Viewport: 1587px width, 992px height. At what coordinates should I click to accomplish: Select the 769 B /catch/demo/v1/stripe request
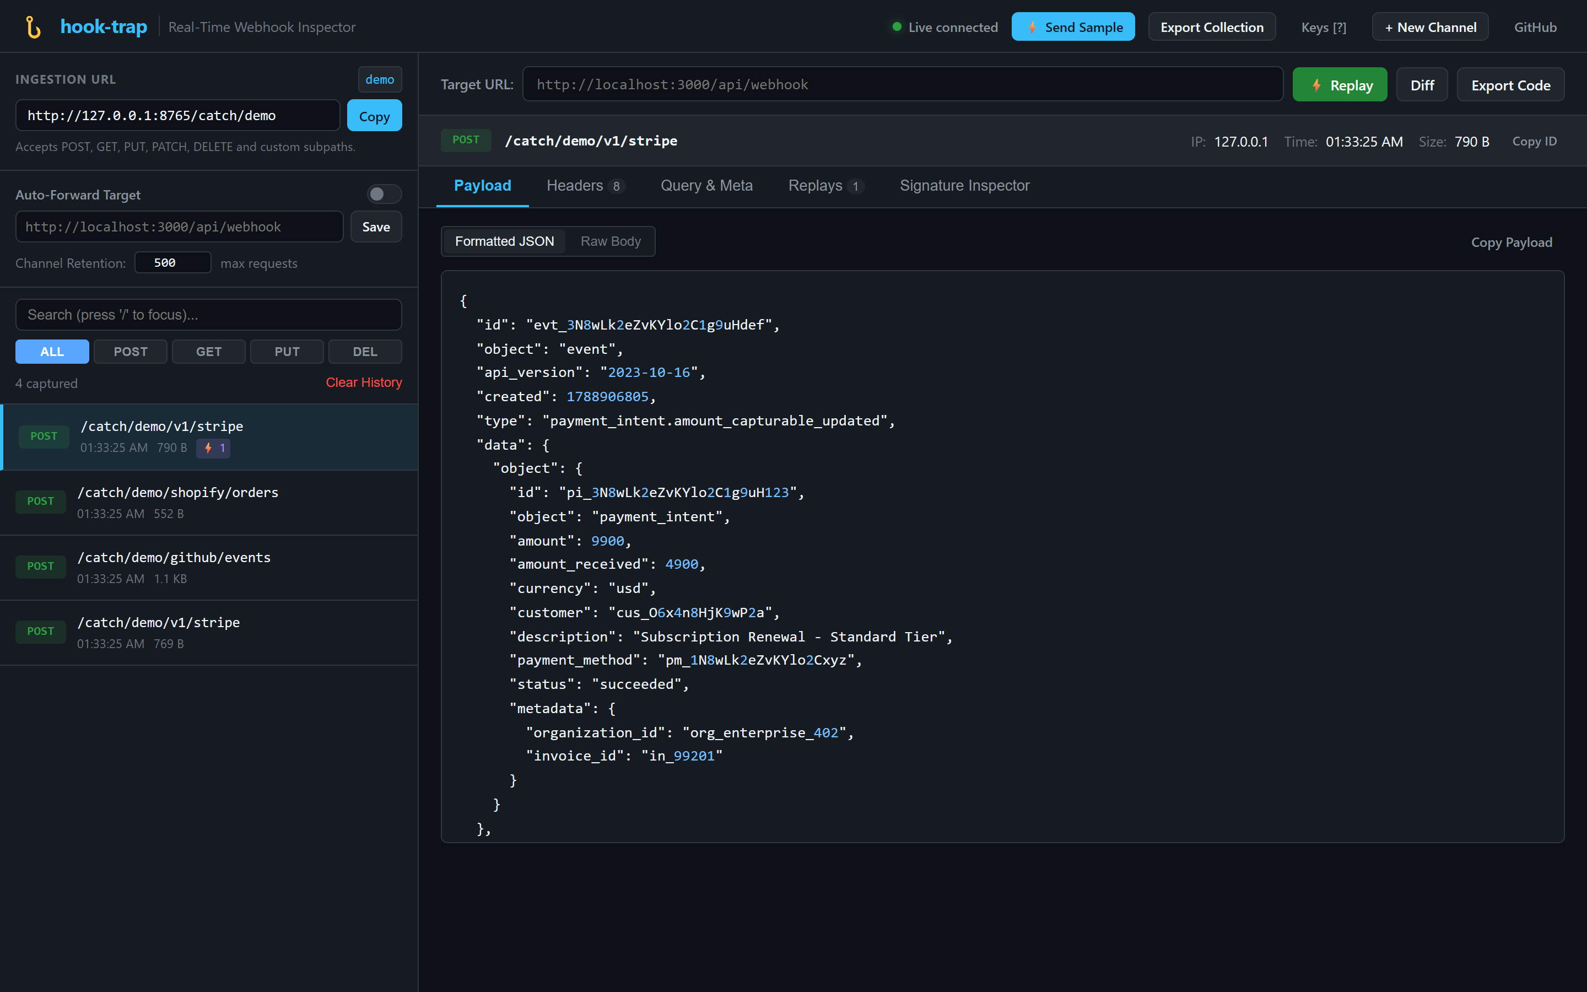(x=208, y=633)
